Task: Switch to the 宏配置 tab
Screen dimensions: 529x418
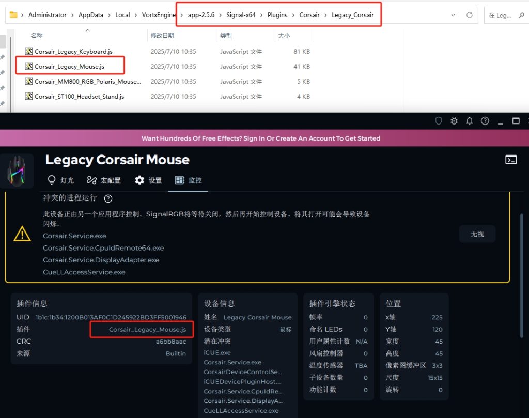Action: click(103, 180)
